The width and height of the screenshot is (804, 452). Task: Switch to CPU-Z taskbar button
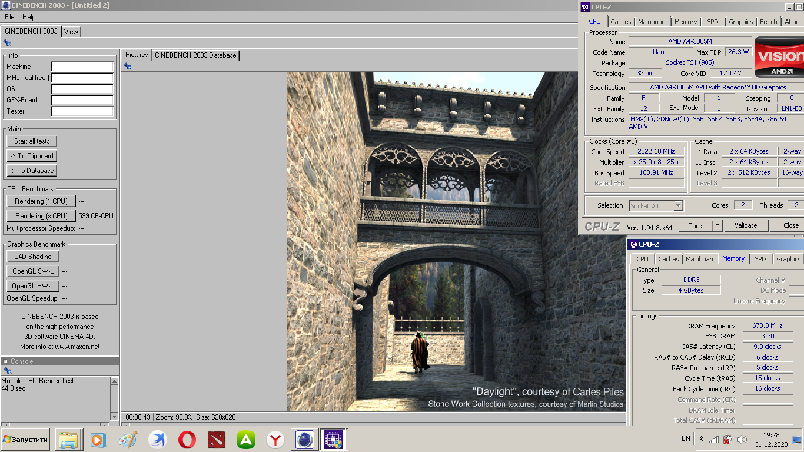click(x=334, y=440)
